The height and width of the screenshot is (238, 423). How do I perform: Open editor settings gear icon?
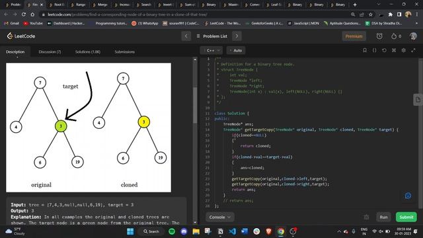404,50
